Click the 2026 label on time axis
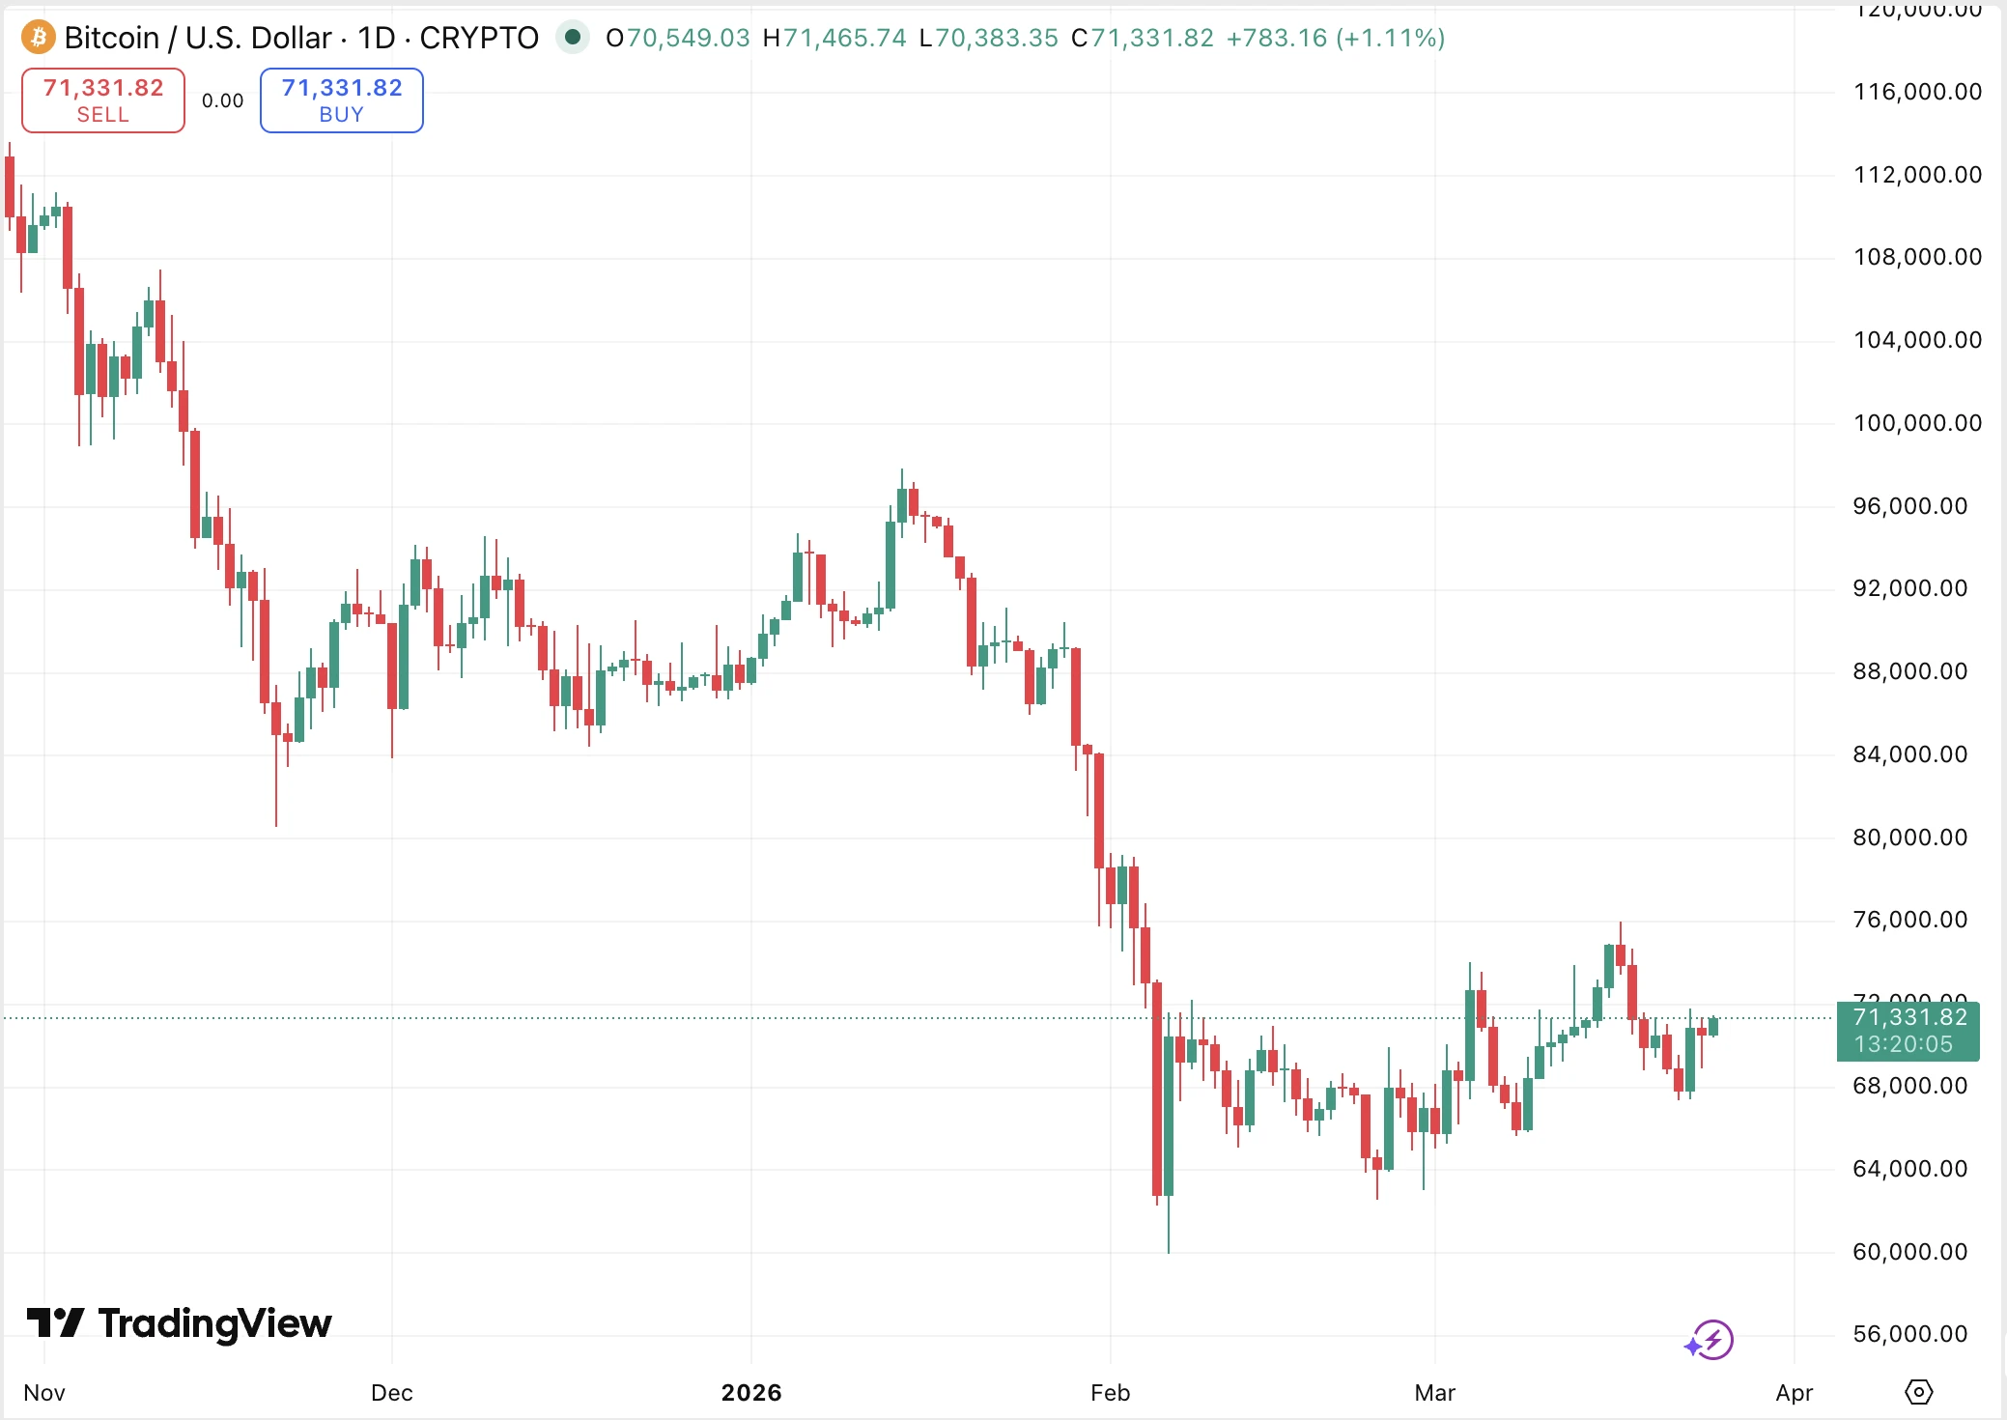This screenshot has width=2007, height=1420. click(751, 1393)
